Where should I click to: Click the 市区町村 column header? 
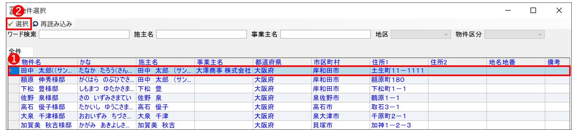click(x=327, y=62)
